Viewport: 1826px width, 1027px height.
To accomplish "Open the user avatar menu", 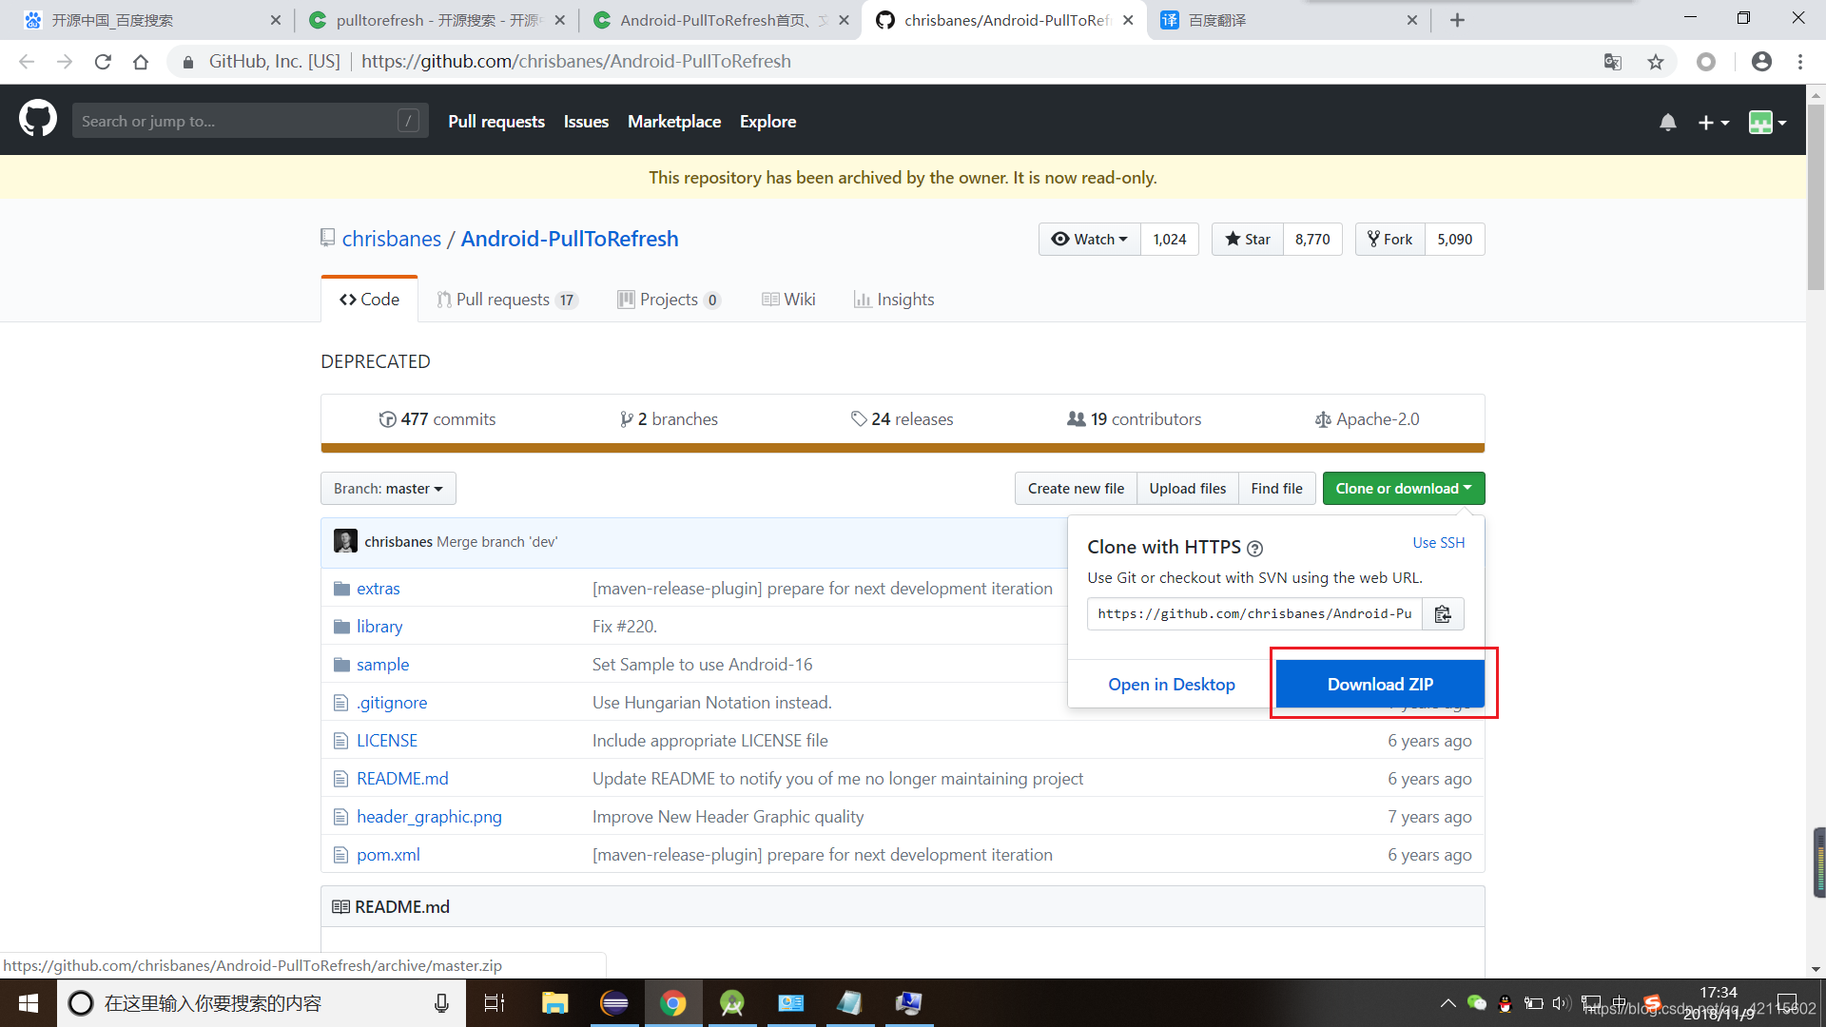I will tap(1768, 122).
